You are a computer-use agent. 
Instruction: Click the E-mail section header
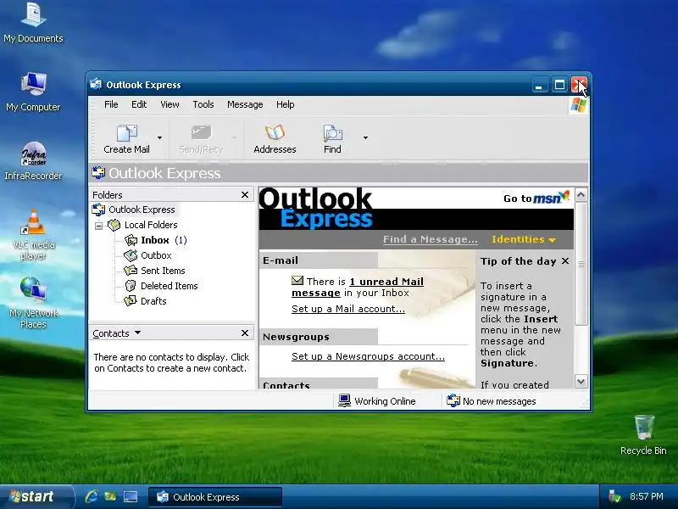point(319,260)
